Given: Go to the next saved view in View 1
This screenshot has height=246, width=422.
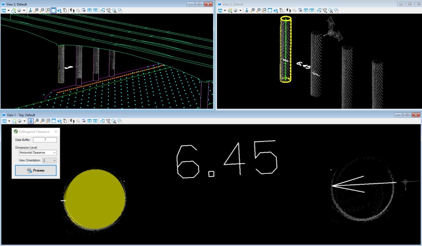Looking at the screenshot, I should point(95,120).
